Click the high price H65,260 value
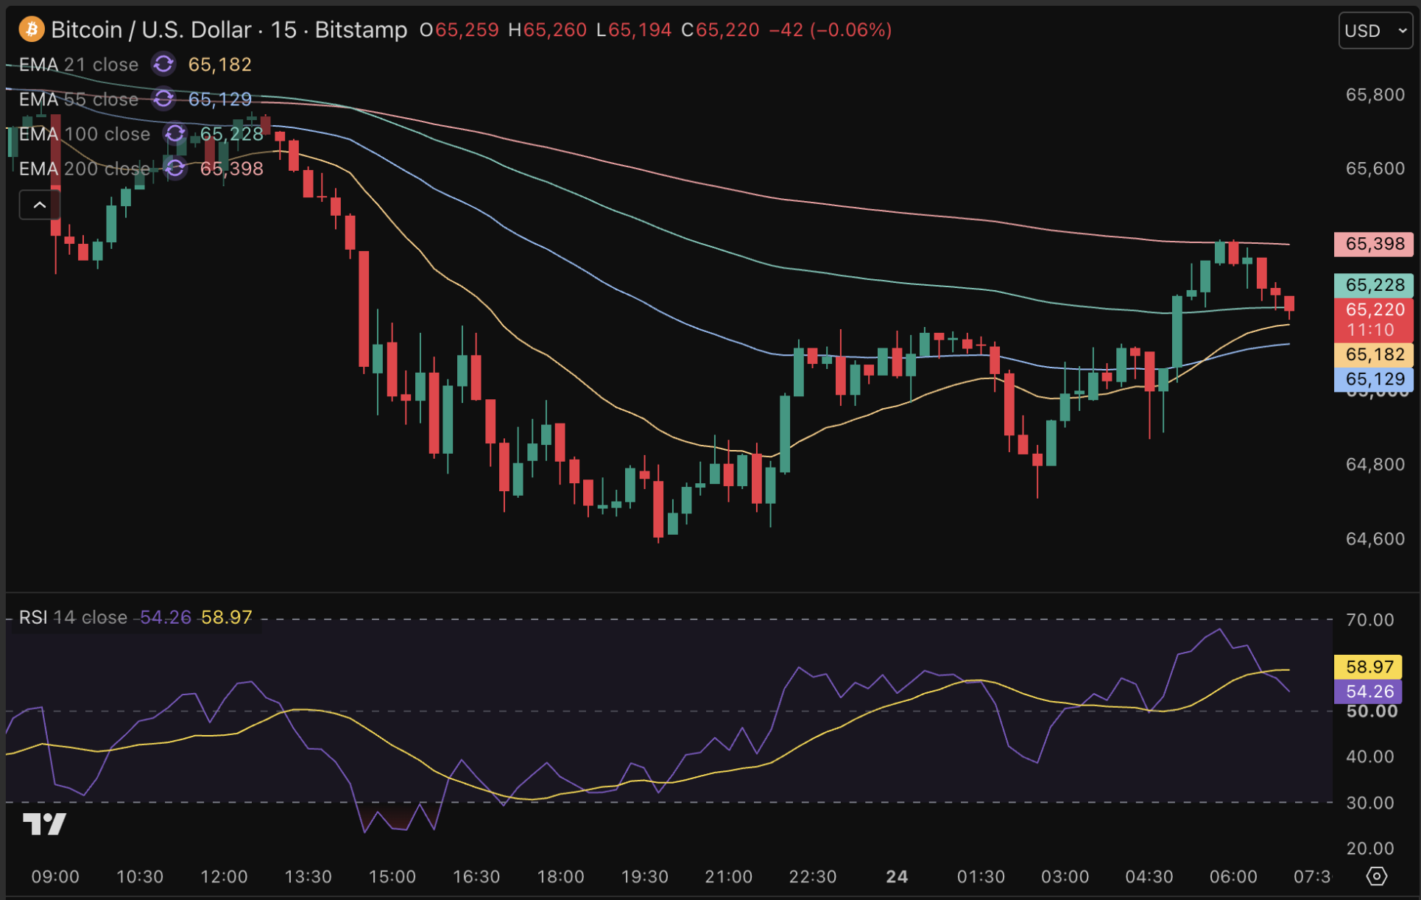This screenshot has height=900, width=1421. pos(548,30)
